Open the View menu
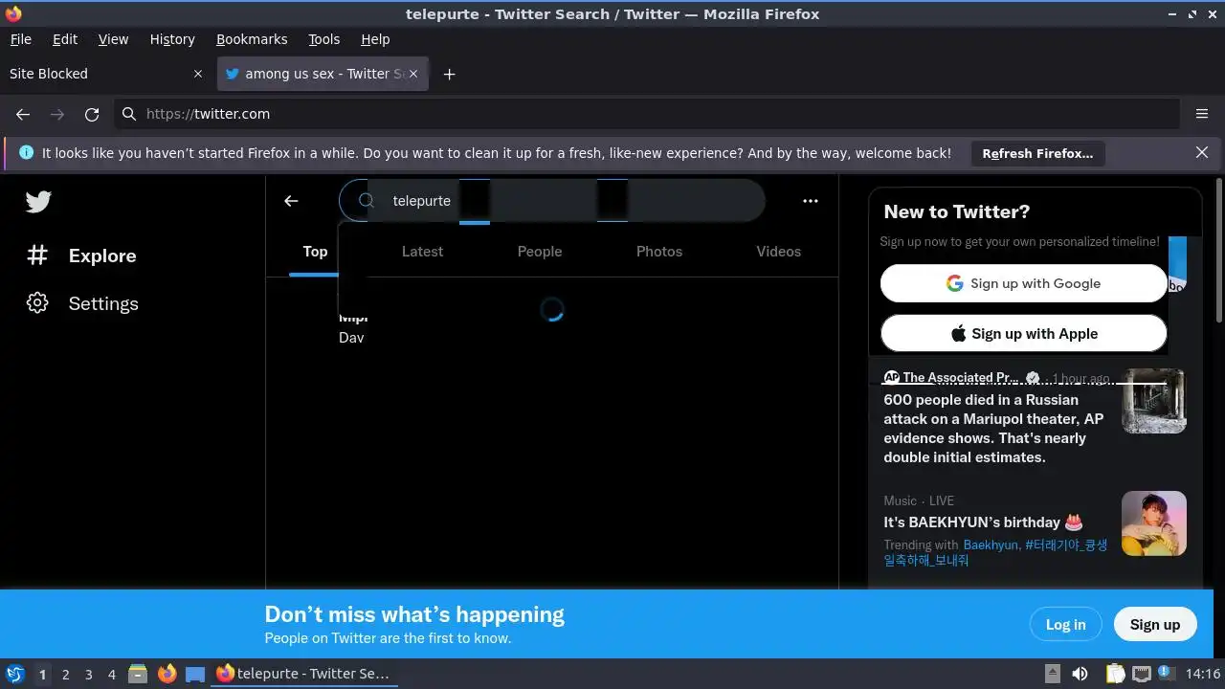The height and width of the screenshot is (689, 1225). tap(113, 39)
